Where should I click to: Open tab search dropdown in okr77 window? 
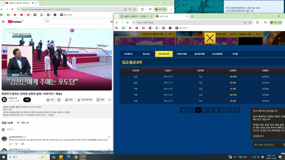point(116,16)
